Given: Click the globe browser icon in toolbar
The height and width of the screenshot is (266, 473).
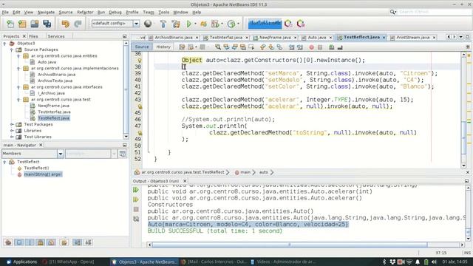Looking at the screenshot, I should 148,24.
